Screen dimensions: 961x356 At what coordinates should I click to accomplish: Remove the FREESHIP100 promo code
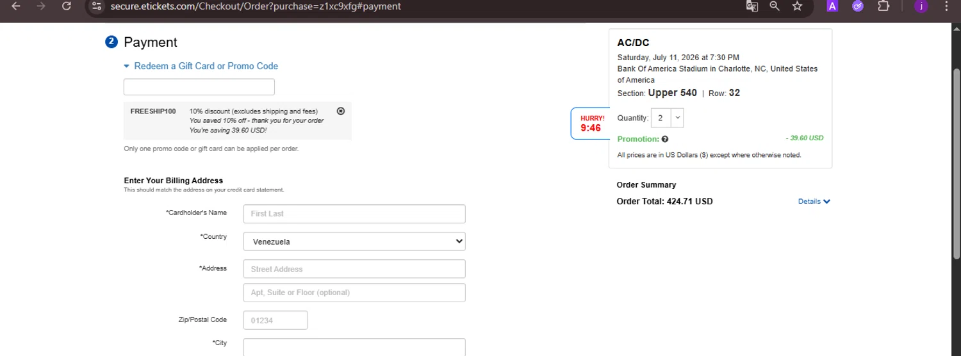click(341, 111)
